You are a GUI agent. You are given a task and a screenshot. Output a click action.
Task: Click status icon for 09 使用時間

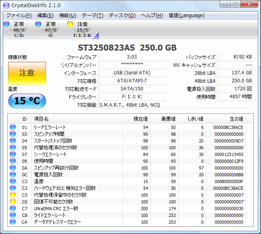tap(13, 161)
